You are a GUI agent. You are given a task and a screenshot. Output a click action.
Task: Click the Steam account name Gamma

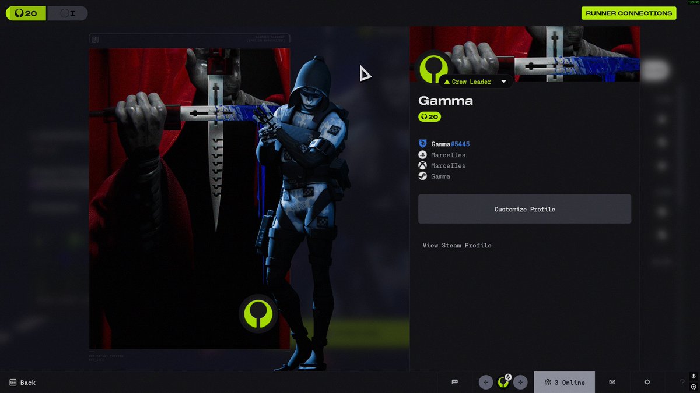[440, 176]
